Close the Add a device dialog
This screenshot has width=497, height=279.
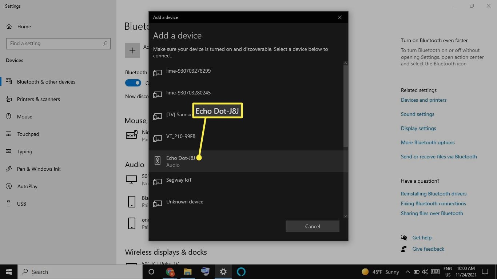(x=340, y=17)
